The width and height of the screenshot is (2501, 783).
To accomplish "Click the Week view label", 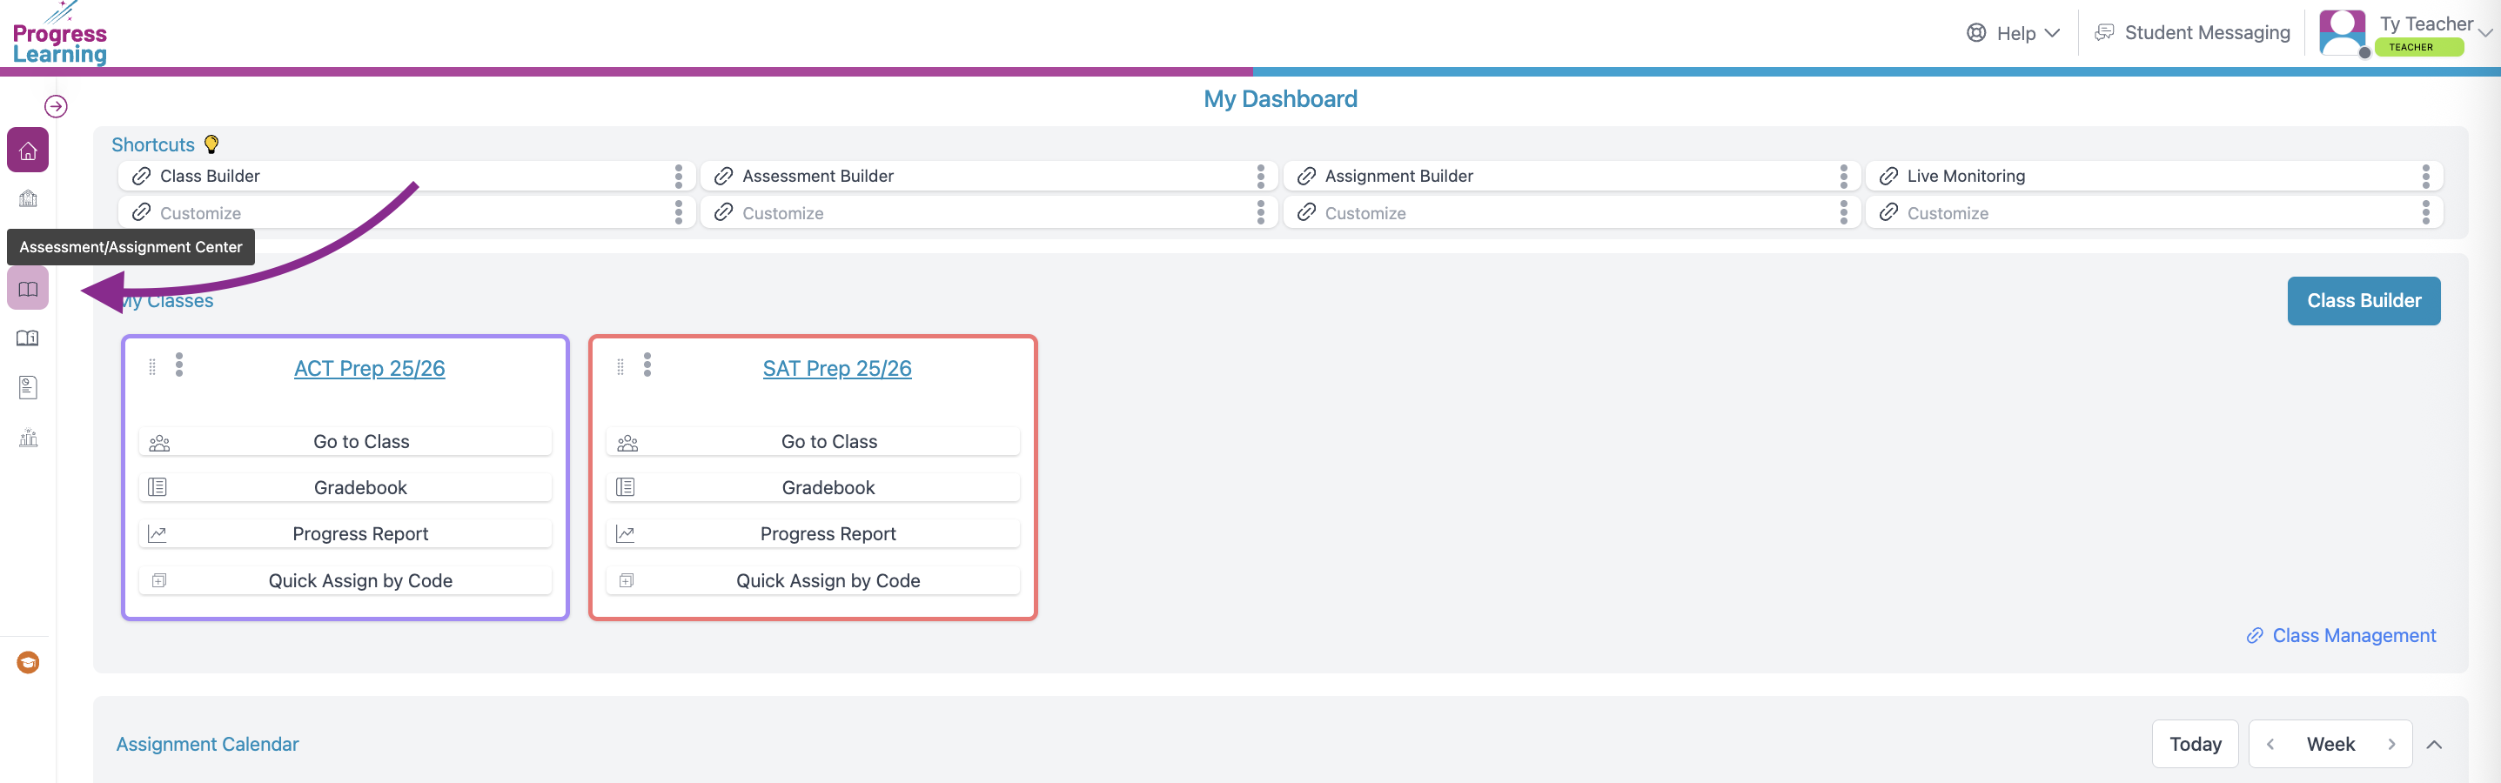I will pyautogui.click(x=2330, y=744).
